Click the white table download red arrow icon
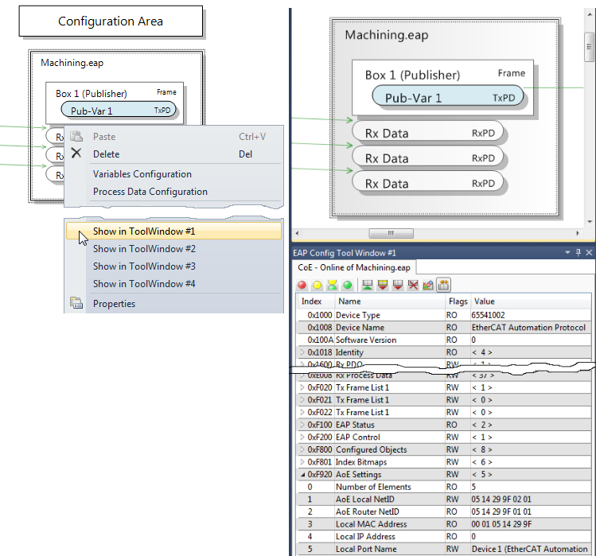Screen dimensions: 596x556 pos(398,285)
